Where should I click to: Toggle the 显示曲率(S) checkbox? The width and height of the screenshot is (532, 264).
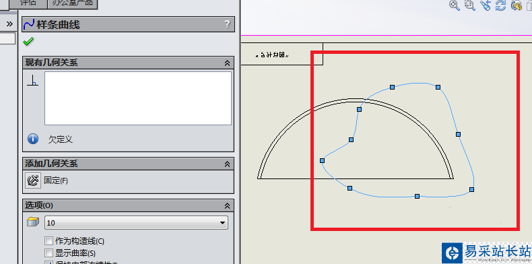pos(49,253)
